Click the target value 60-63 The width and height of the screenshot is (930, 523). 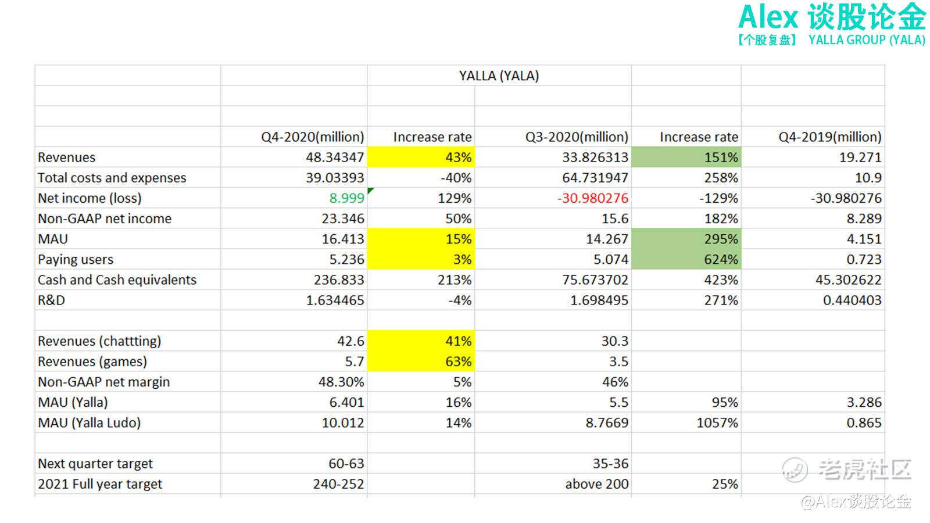click(x=346, y=464)
